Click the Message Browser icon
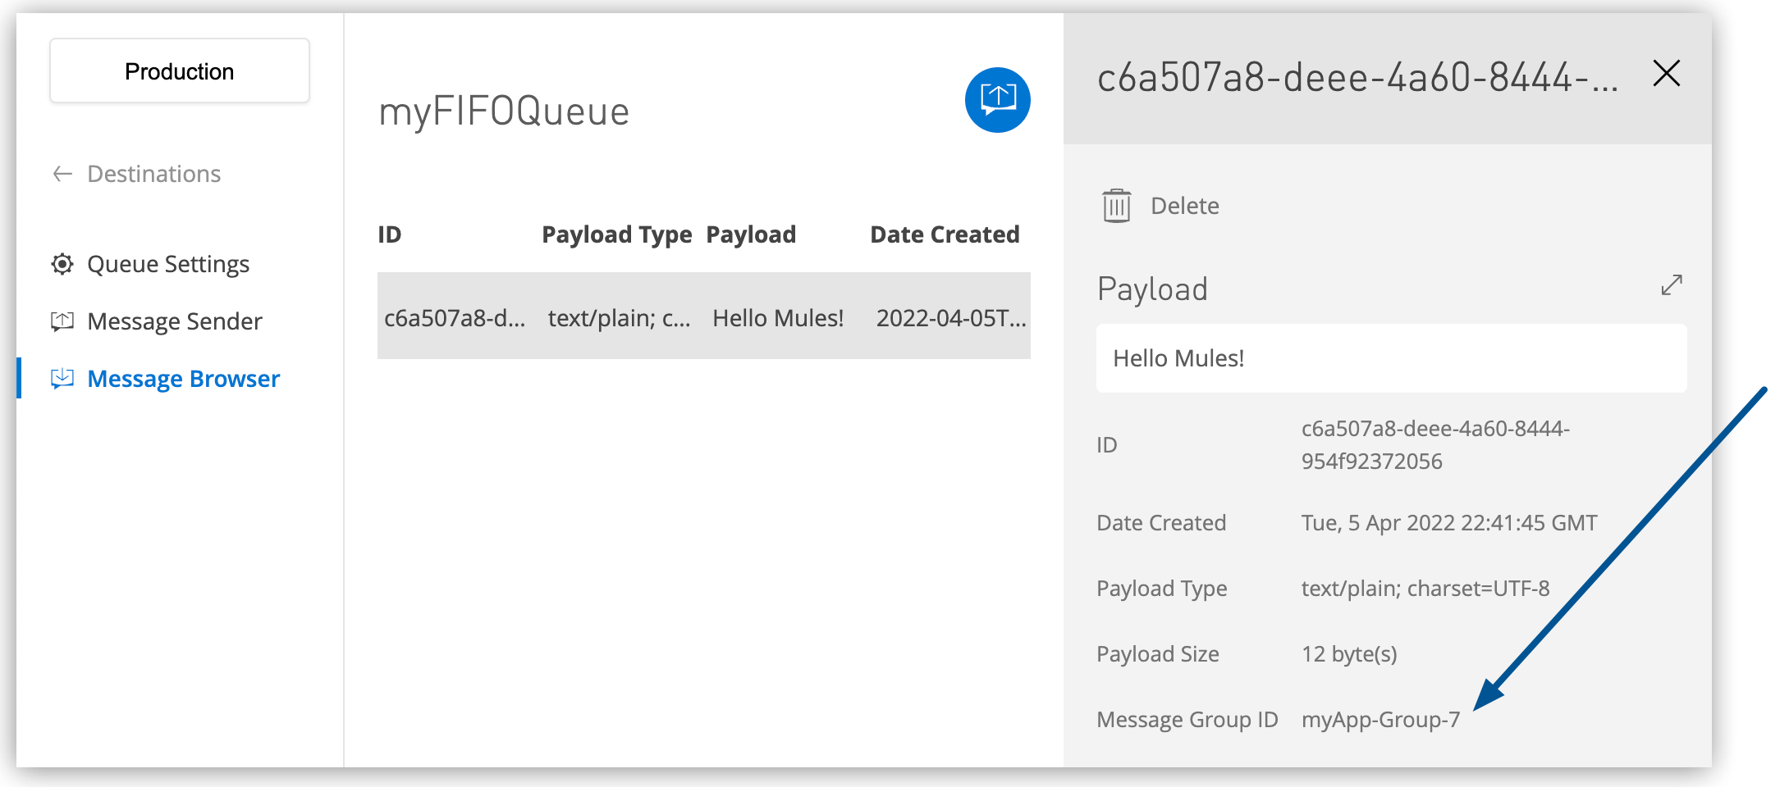Screen dimensions: 1789x787 click(x=62, y=378)
